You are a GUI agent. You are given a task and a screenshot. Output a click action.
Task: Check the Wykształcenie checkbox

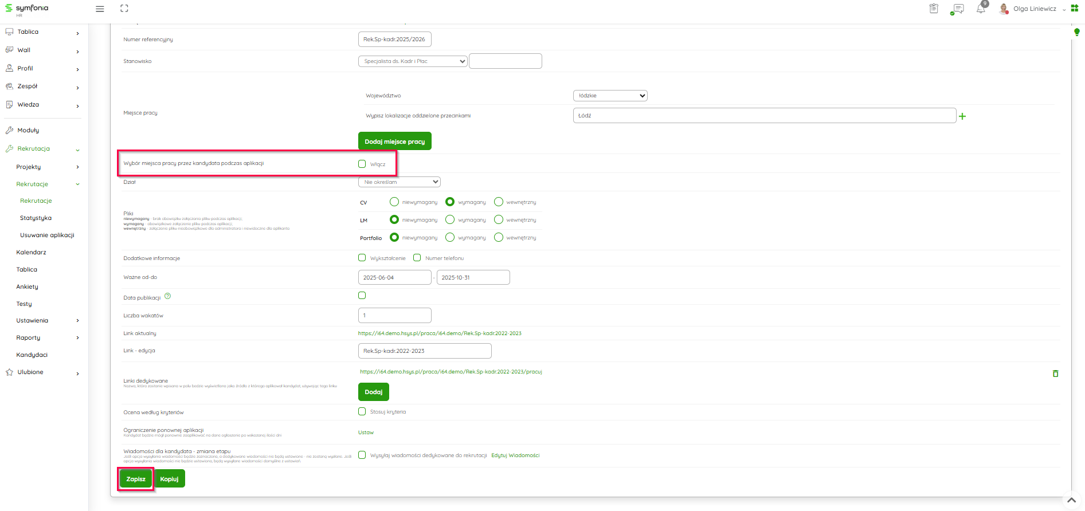362,258
